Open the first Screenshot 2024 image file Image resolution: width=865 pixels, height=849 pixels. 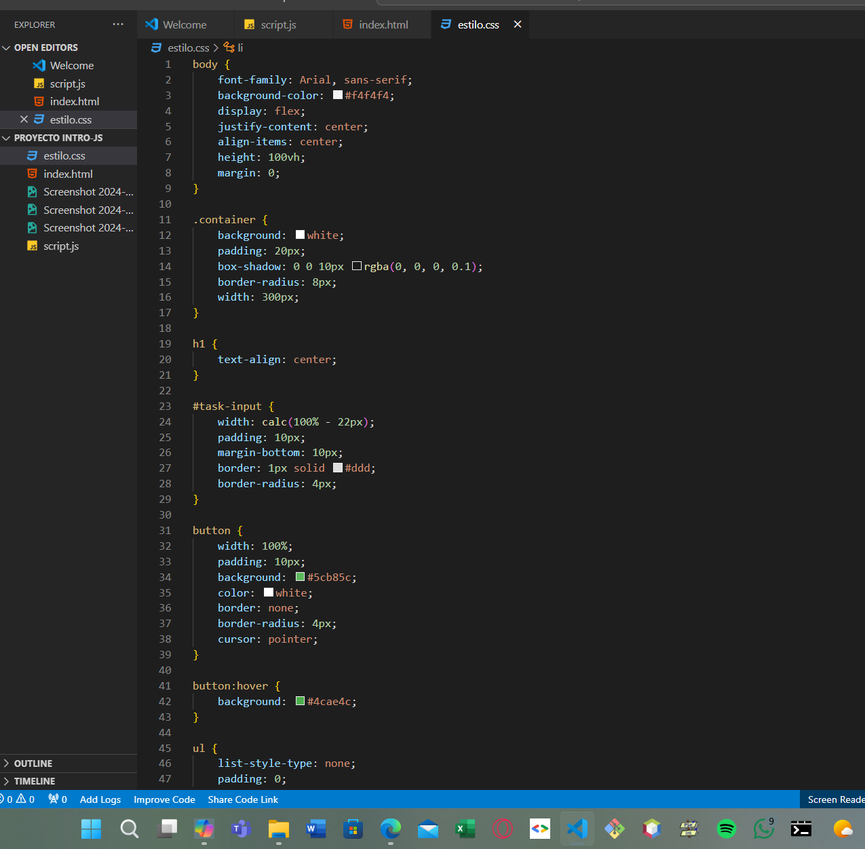pyautogui.click(x=88, y=192)
